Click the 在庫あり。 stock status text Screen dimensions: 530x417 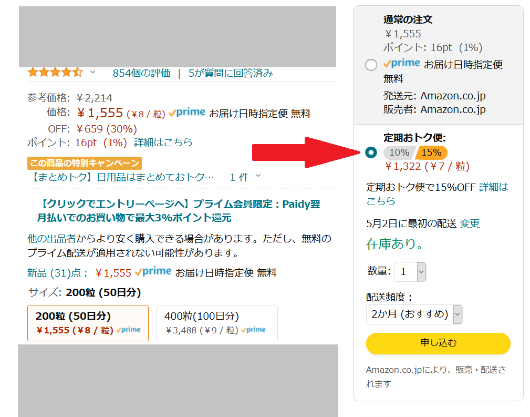pos(394,243)
